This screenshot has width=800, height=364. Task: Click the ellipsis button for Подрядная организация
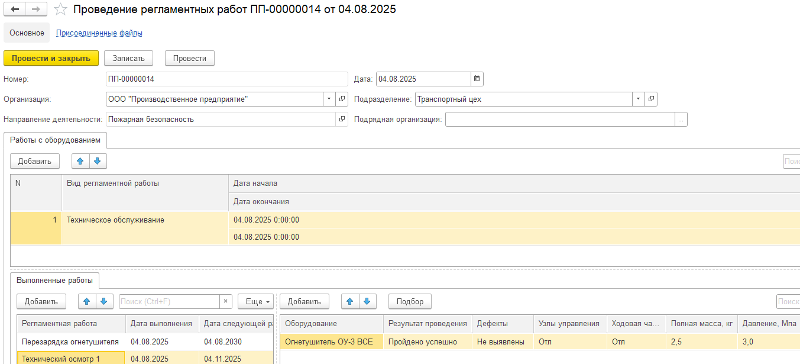point(681,120)
